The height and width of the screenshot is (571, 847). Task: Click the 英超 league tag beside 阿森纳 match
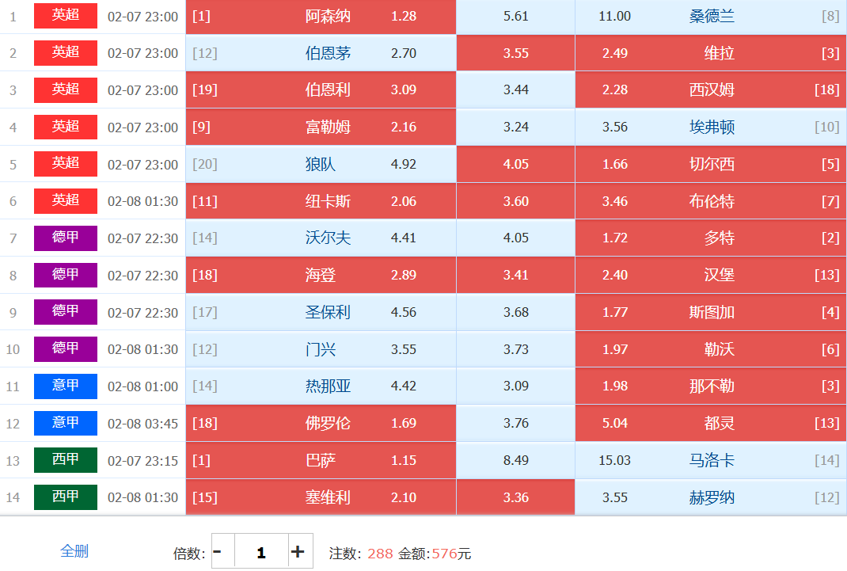click(x=66, y=16)
